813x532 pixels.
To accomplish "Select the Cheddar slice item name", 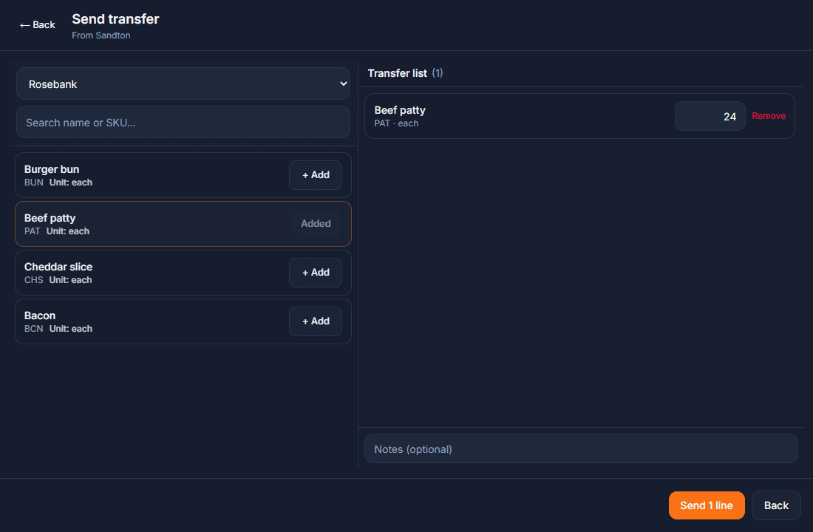I will 58,267.
